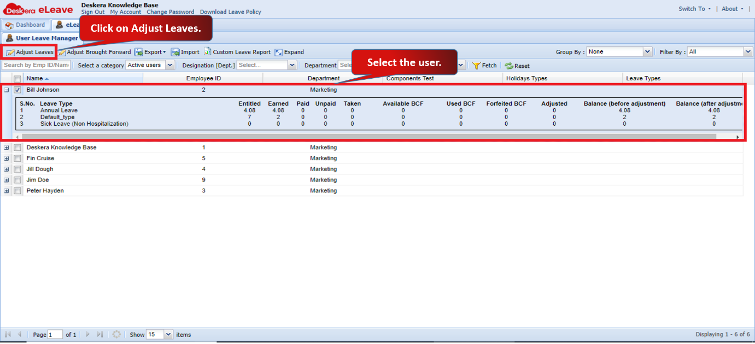Open the Active users category dropdown

[x=169, y=65]
